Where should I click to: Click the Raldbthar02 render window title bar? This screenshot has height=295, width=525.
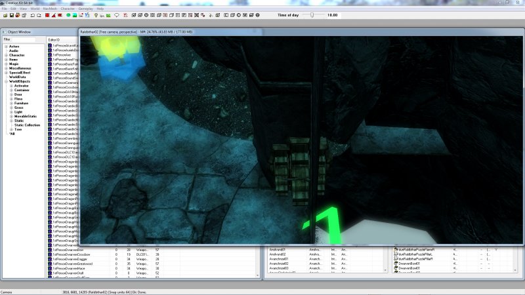301,31
